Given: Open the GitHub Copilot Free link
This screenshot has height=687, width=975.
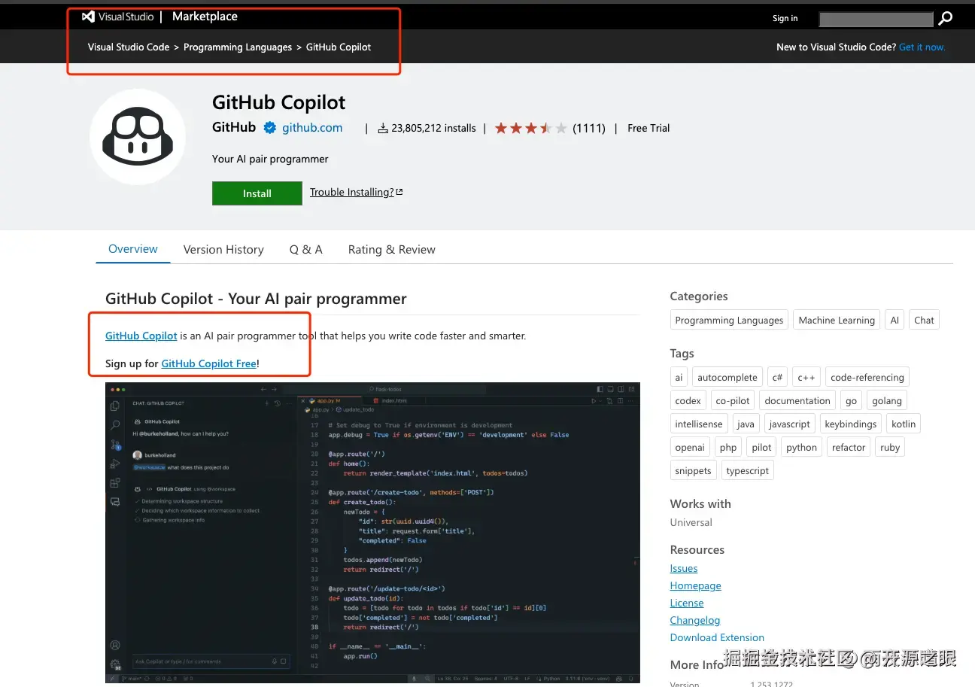Looking at the screenshot, I should [x=209, y=363].
